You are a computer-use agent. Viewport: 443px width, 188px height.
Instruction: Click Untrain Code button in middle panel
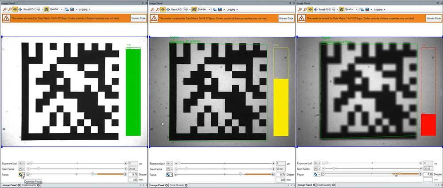coord(286,18)
